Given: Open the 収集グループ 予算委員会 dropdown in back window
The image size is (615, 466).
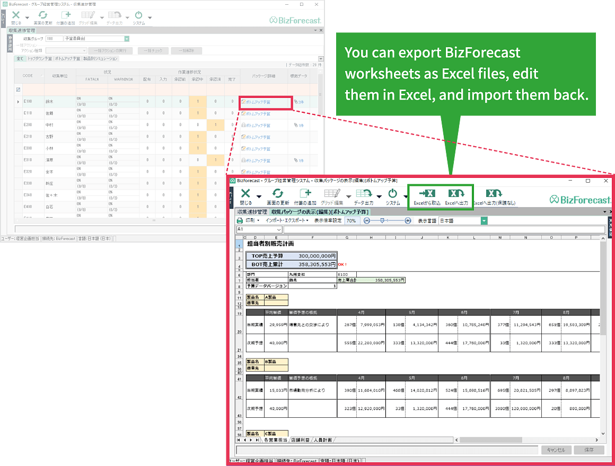Looking at the screenshot, I should click(127, 39).
